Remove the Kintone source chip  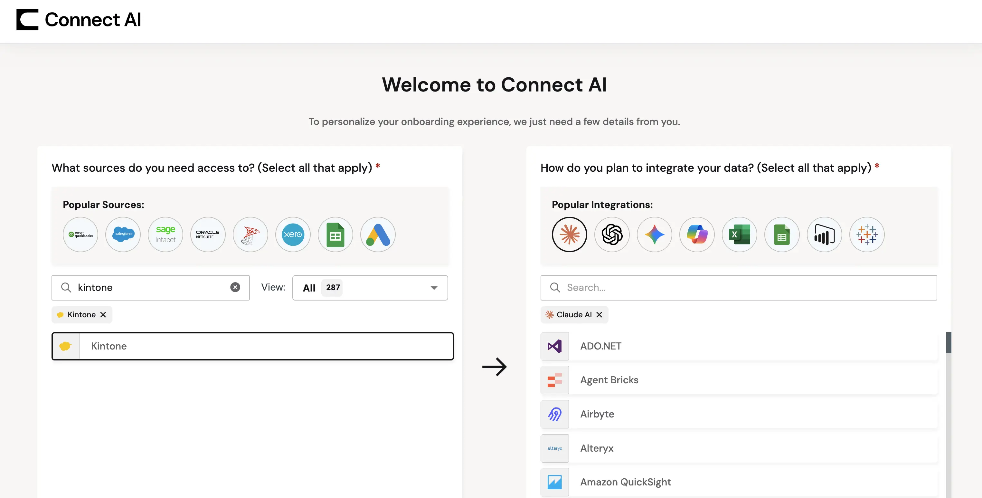click(x=103, y=315)
